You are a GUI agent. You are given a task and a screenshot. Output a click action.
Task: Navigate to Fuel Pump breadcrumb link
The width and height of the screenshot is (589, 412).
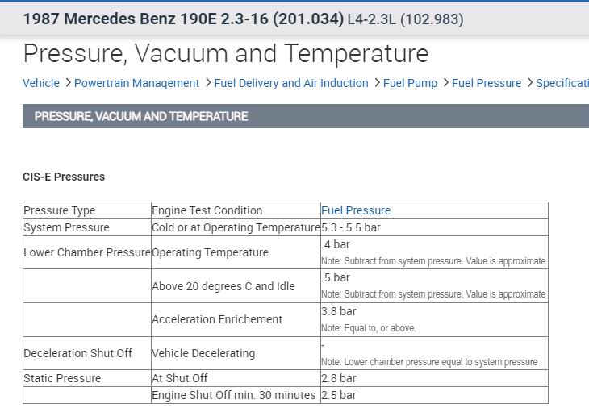click(410, 83)
